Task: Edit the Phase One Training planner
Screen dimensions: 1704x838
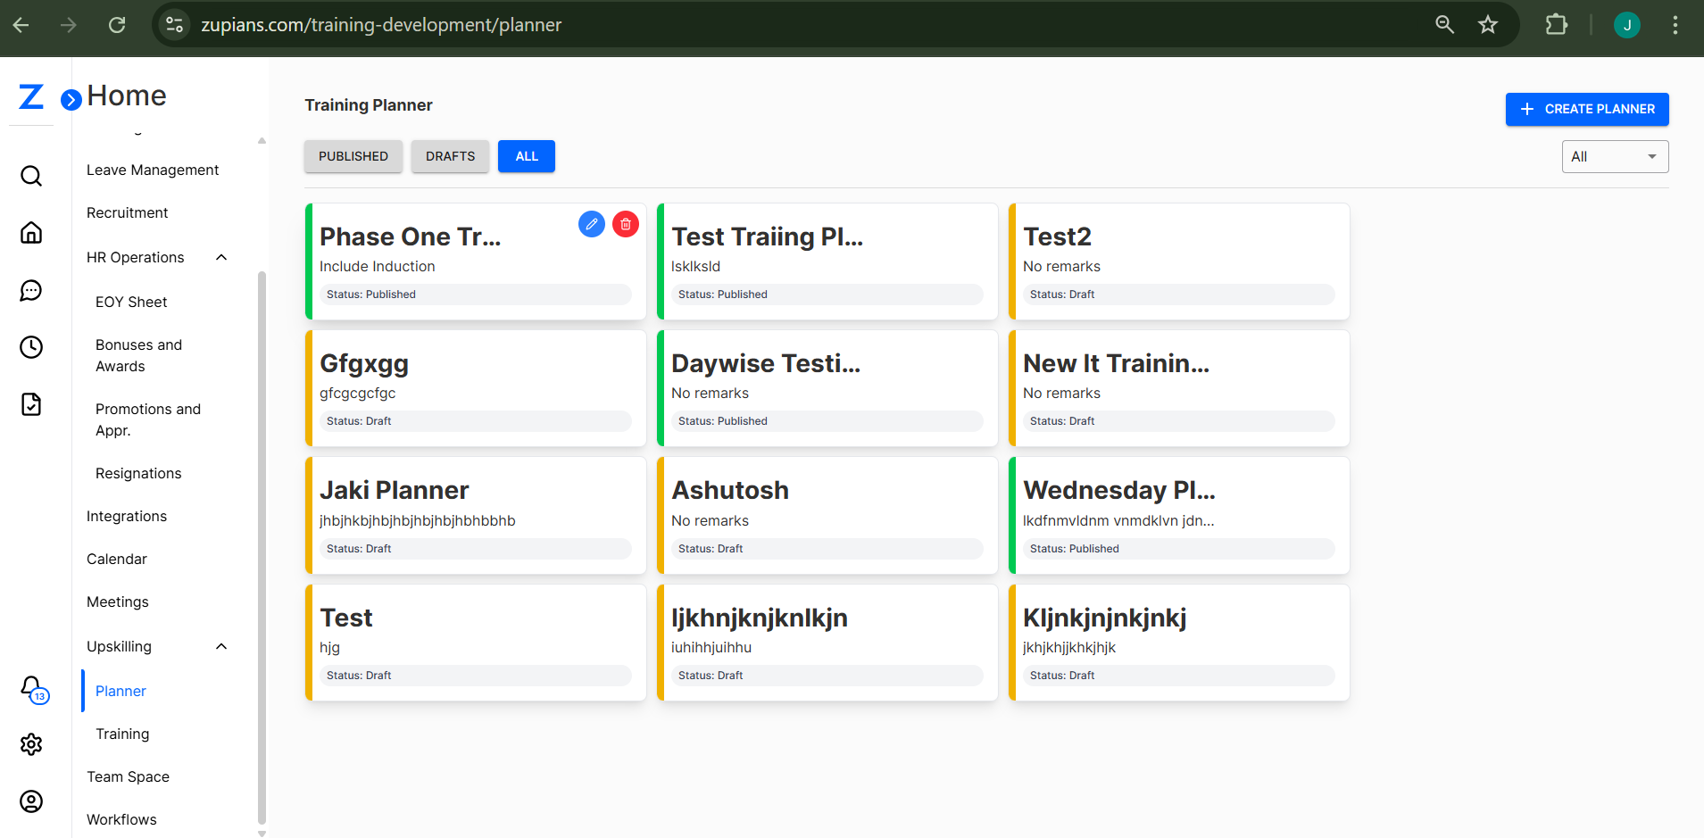Action: click(591, 224)
